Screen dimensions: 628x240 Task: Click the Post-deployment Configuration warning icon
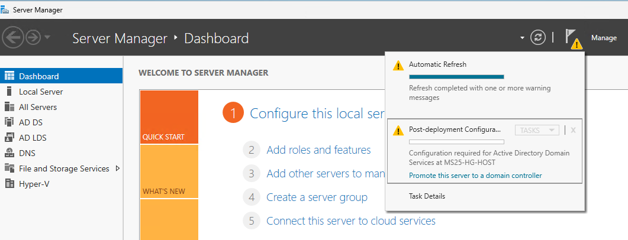[x=398, y=131]
